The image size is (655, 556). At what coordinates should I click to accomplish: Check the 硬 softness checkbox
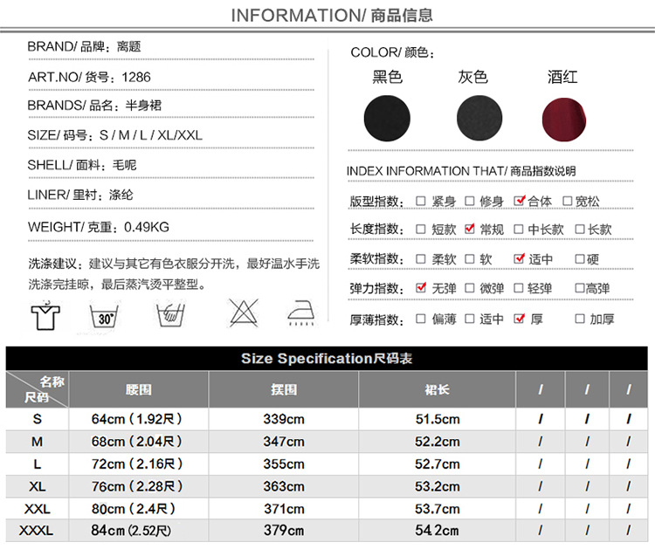point(580,259)
